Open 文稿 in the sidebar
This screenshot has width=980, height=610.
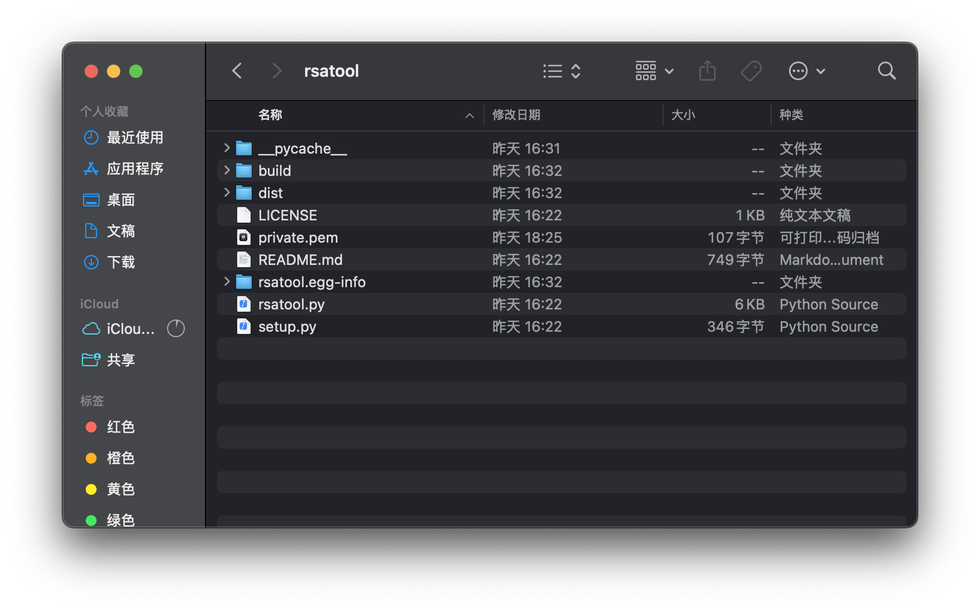pyautogui.click(x=109, y=231)
